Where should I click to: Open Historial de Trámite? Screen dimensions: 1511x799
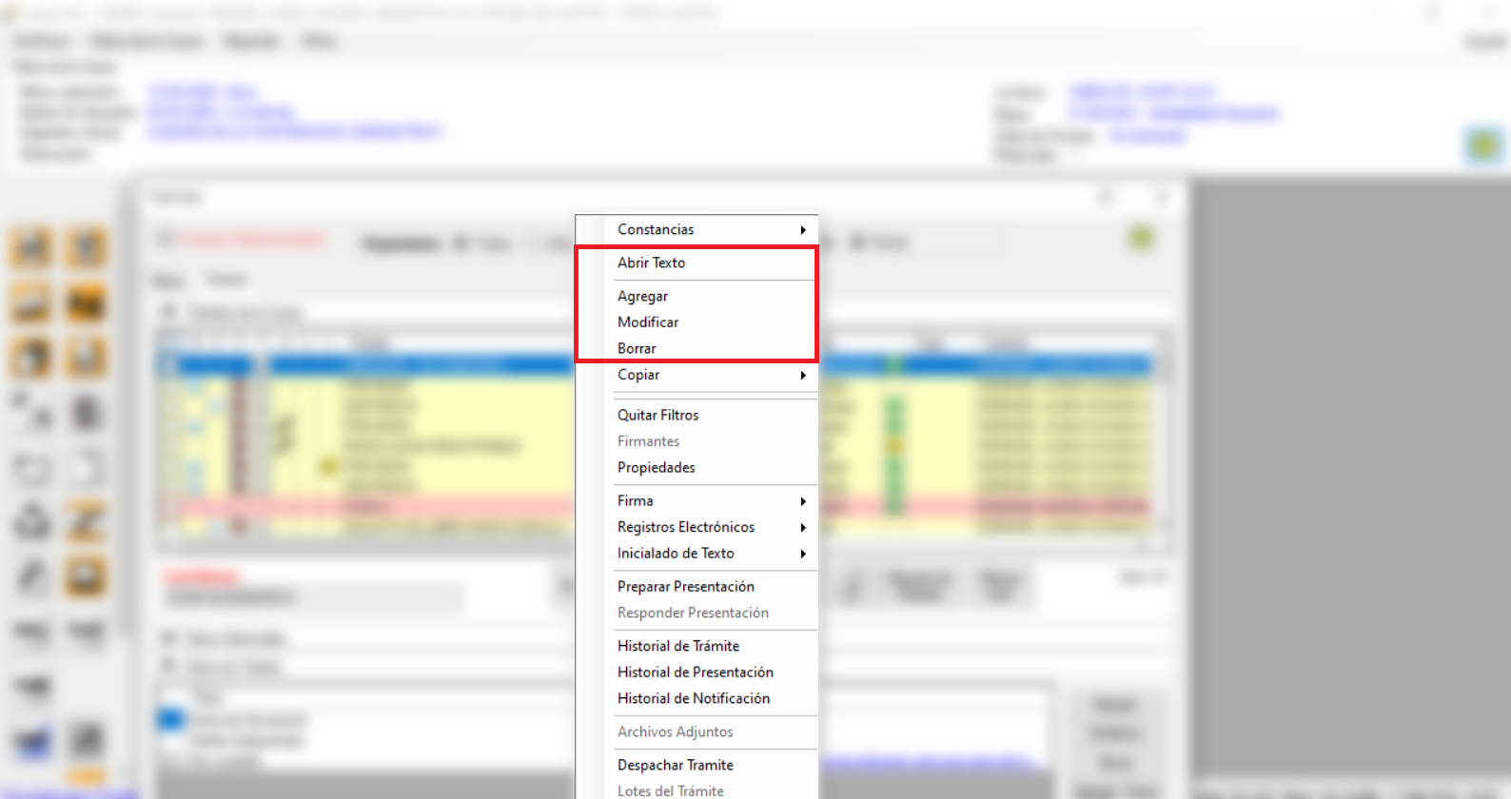pyautogui.click(x=677, y=646)
